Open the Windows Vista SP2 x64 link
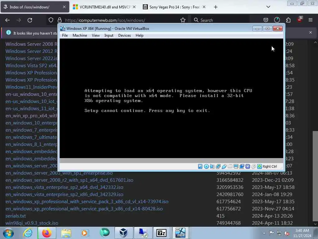 click(31, 65)
